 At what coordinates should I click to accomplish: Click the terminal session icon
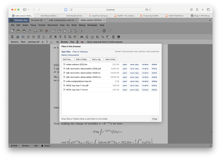point(119,37)
